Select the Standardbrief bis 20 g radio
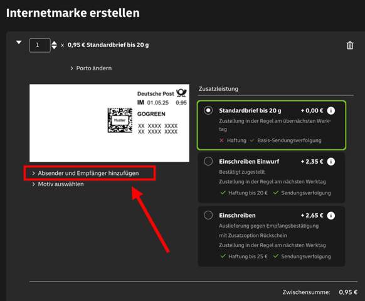365x301 pixels. [208, 110]
